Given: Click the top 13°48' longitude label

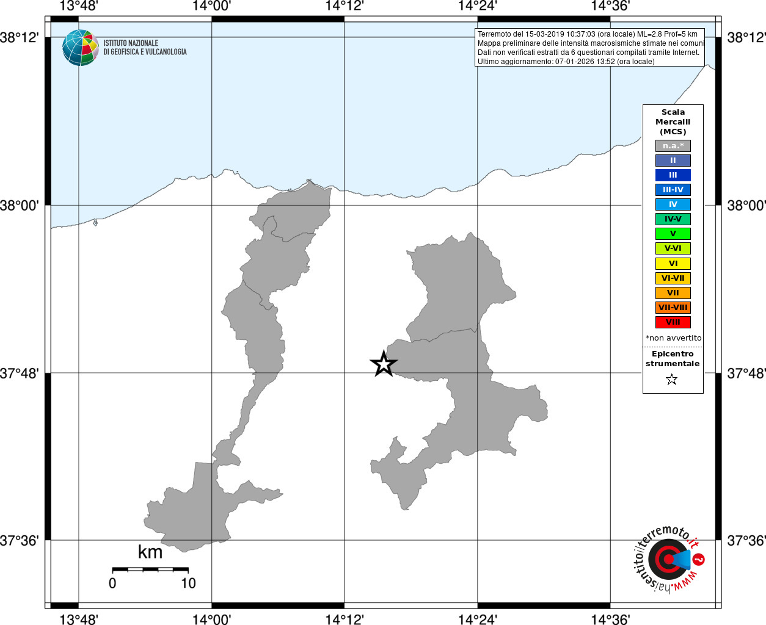Looking at the screenshot, I should click(78, 6).
